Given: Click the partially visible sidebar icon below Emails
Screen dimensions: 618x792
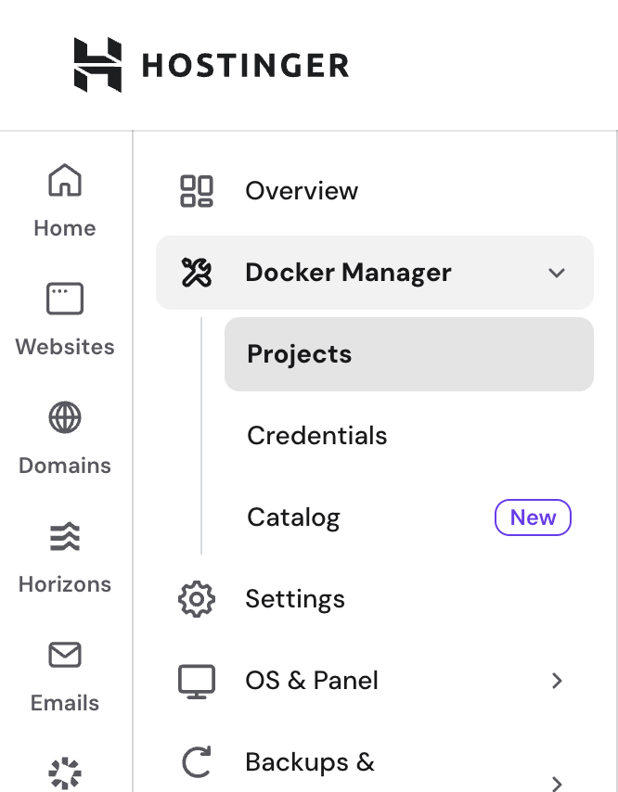Looking at the screenshot, I should point(64,773).
